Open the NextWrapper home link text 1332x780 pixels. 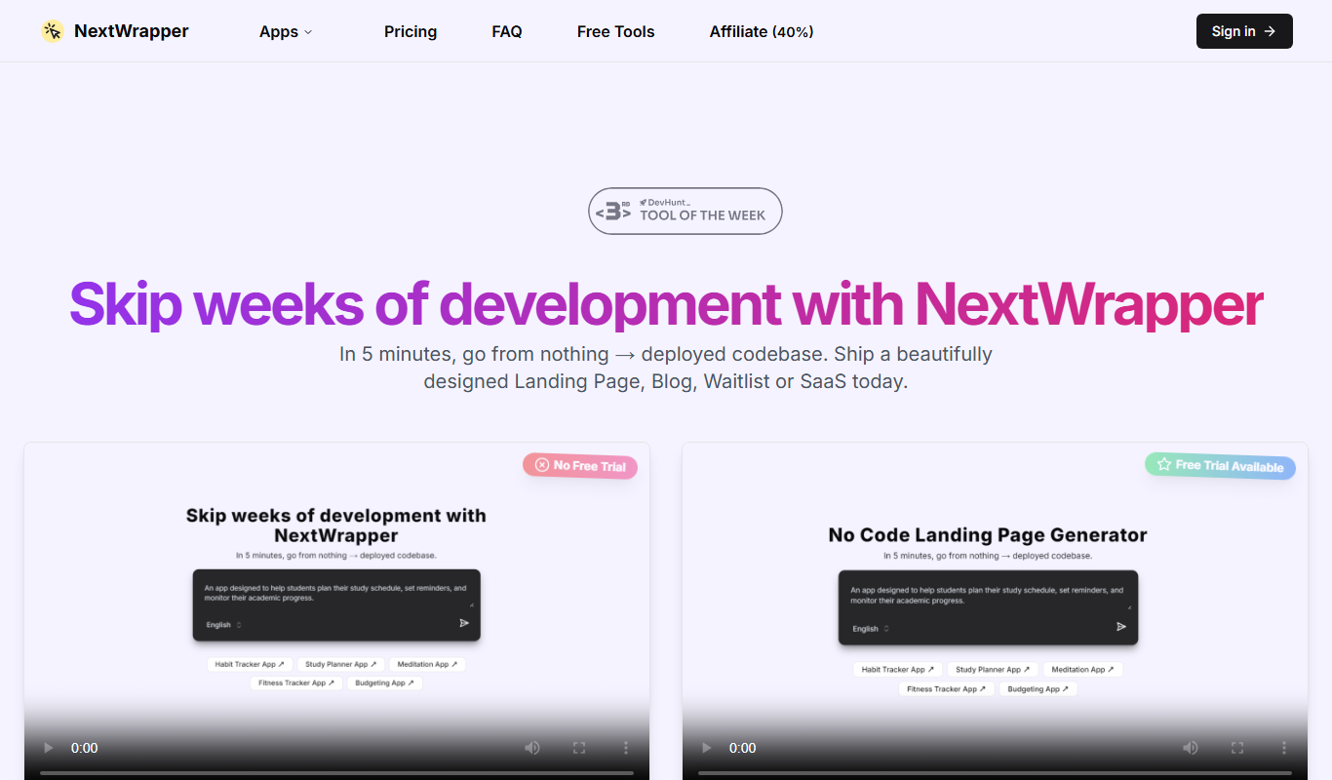click(132, 31)
